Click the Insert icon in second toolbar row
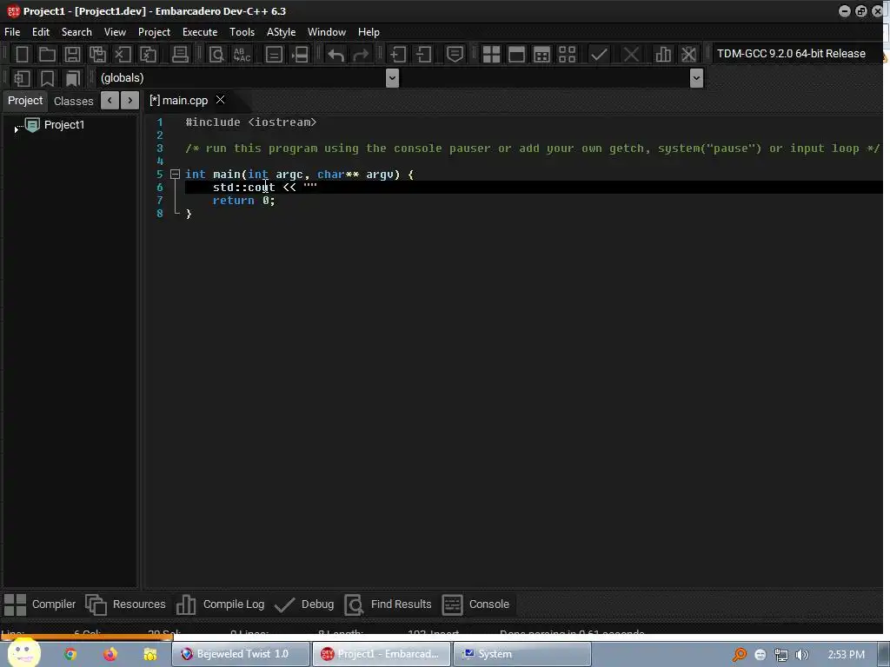890x667 pixels. (x=22, y=78)
